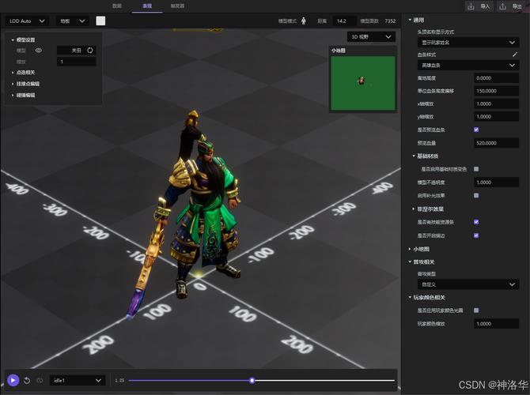Open the 3D 视野 view dropdown
Screen dimensions: 530x395
coord(371,37)
